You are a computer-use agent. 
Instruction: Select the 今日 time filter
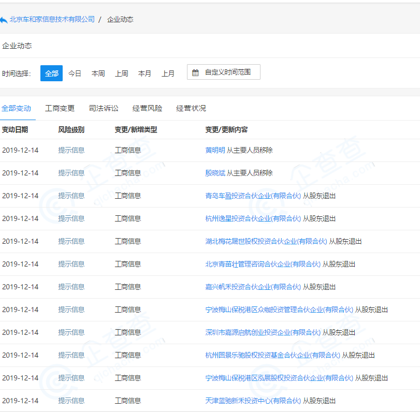point(75,73)
